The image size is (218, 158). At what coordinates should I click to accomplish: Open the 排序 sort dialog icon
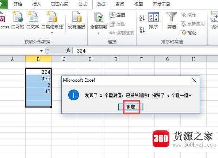click(x=153, y=17)
